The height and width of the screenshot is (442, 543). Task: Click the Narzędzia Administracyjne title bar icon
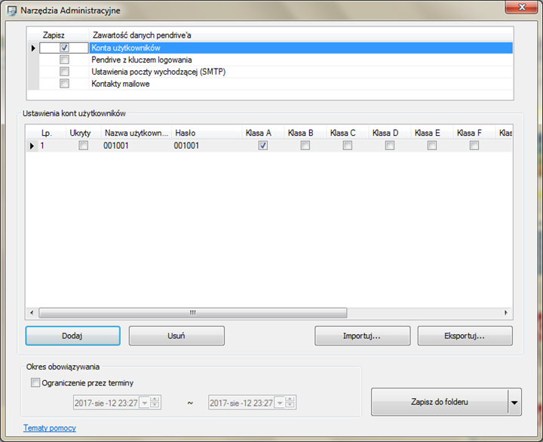(12, 11)
